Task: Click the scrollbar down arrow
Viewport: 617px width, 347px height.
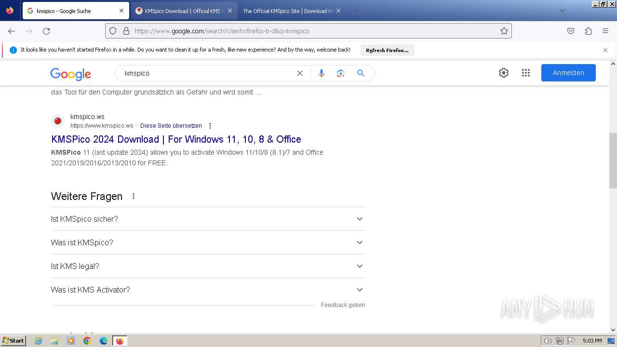Action: (x=613, y=330)
